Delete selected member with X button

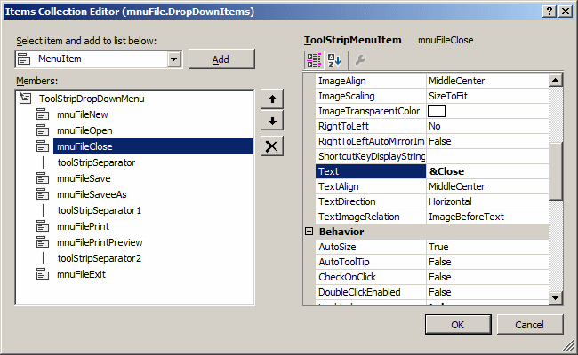(x=272, y=146)
